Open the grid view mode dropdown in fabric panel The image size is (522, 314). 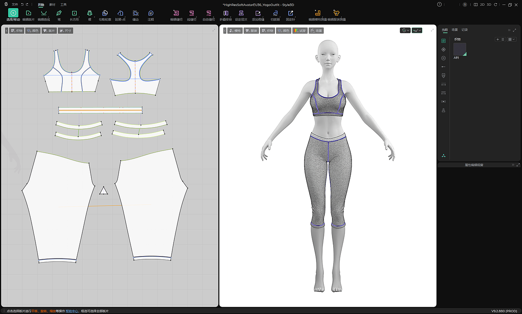point(512,39)
